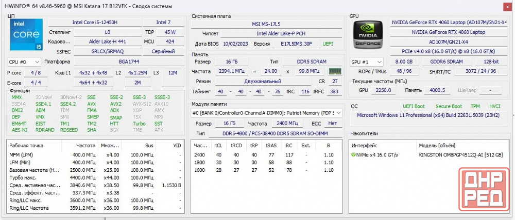Click the Alder Lake-H 441 codename field

(x=93, y=42)
